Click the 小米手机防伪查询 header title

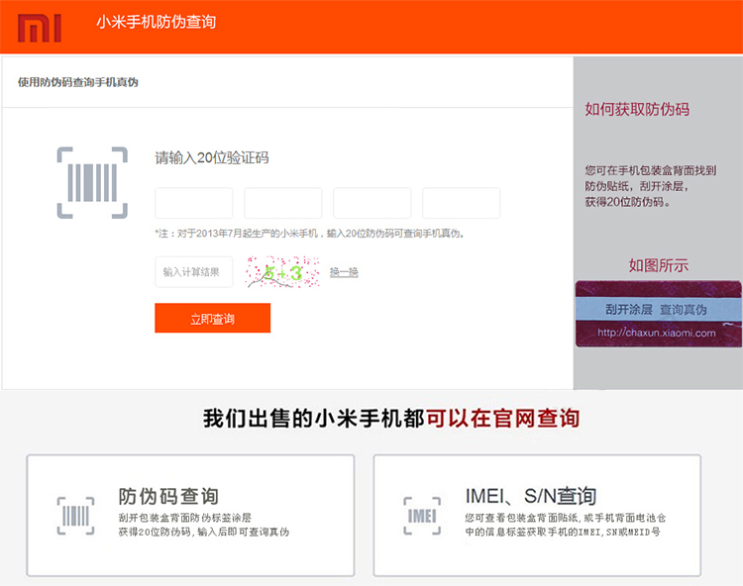point(157,22)
